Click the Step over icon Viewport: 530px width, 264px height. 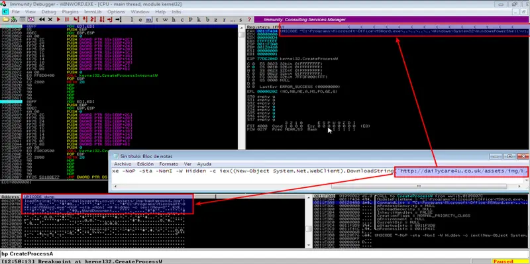(x=85, y=20)
